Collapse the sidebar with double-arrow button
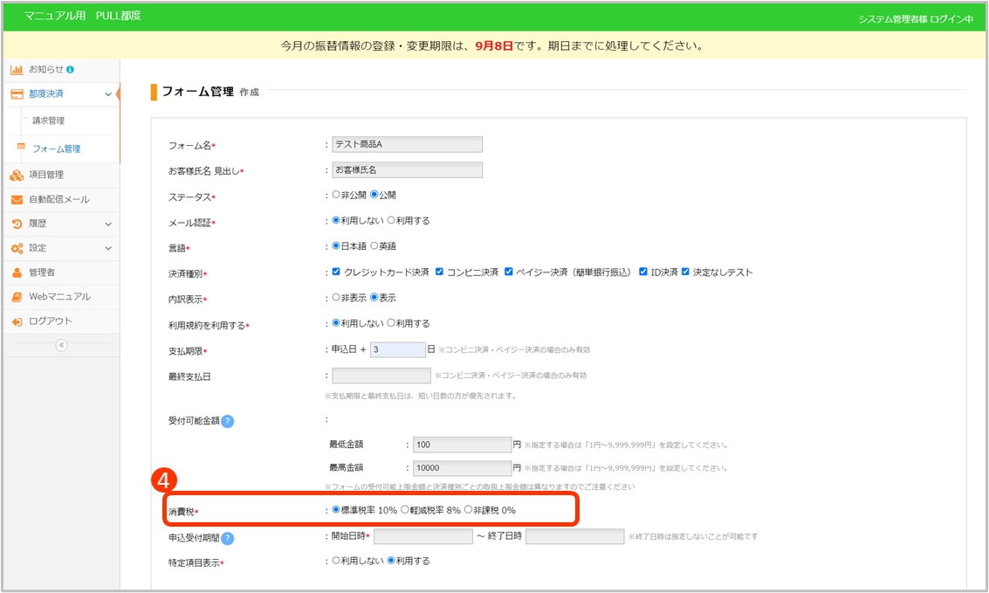Image resolution: width=989 pixels, height=593 pixels. (60, 345)
